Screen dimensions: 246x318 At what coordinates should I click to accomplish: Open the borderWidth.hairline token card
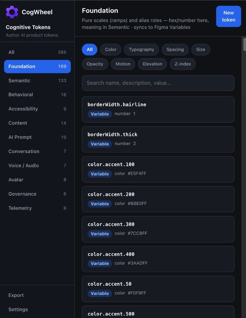point(158,110)
